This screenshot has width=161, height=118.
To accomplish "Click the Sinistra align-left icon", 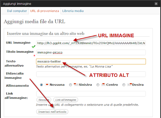I will [76, 85].
